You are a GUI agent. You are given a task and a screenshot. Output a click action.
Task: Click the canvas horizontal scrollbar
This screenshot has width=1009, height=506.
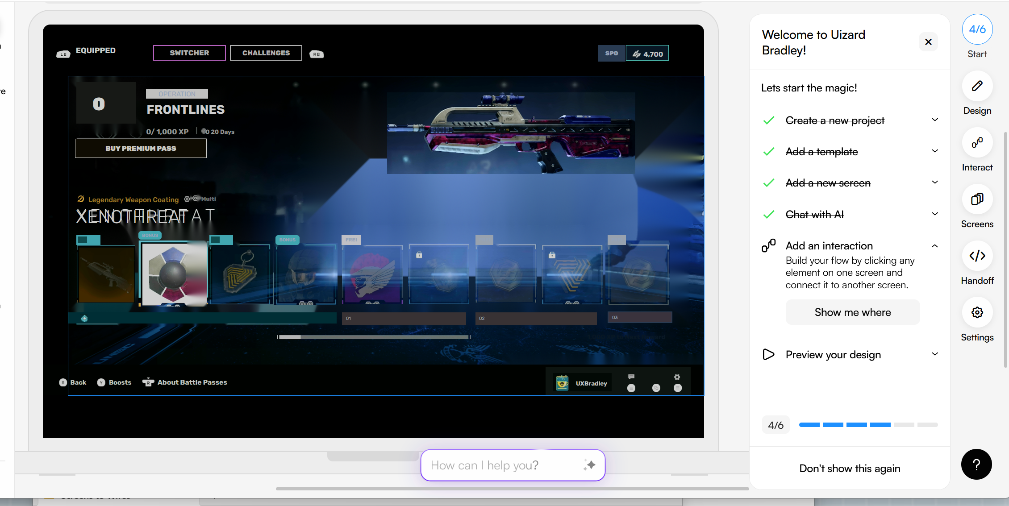click(512, 489)
